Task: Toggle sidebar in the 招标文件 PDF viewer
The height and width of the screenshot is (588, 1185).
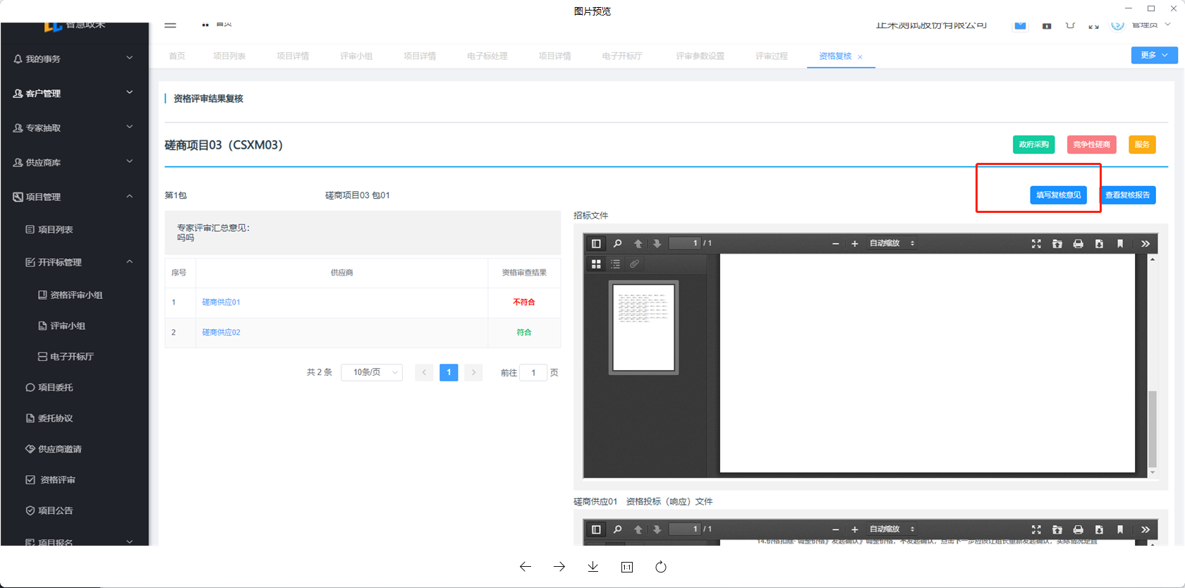Action: [596, 243]
